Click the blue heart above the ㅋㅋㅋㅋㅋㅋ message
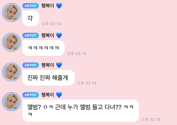Screen dimensions: 177x125 [59, 36]
